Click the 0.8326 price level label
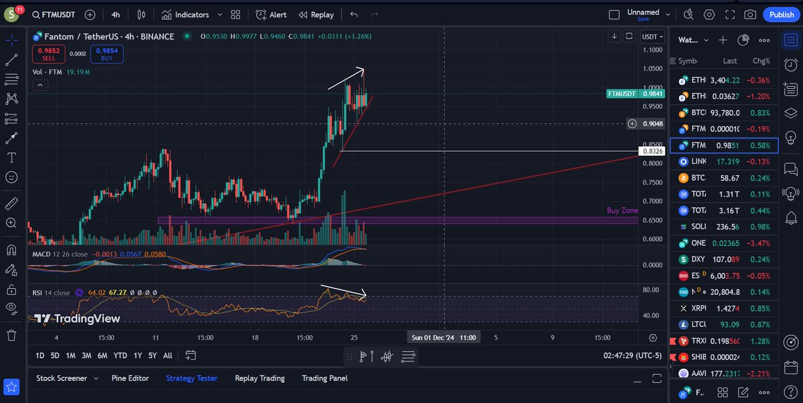The width and height of the screenshot is (803, 403). pos(652,151)
